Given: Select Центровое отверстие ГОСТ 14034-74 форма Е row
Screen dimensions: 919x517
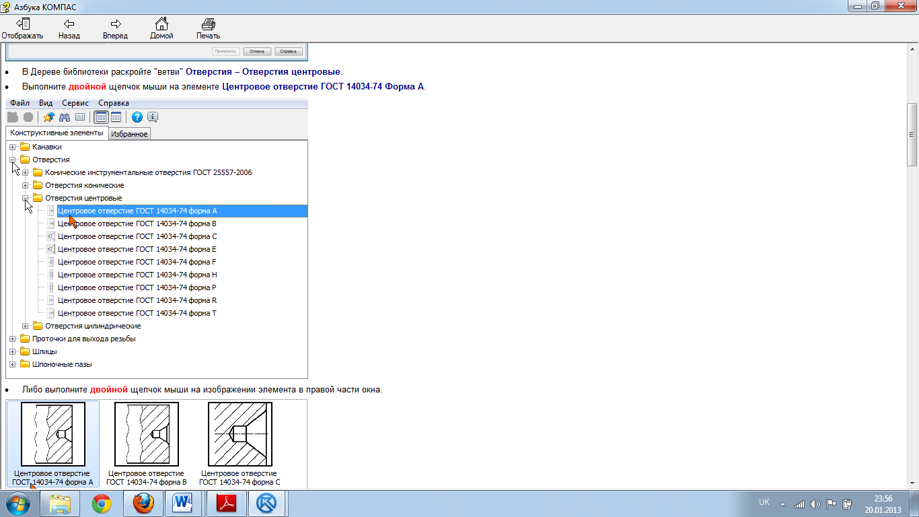Looking at the screenshot, I should [x=137, y=249].
